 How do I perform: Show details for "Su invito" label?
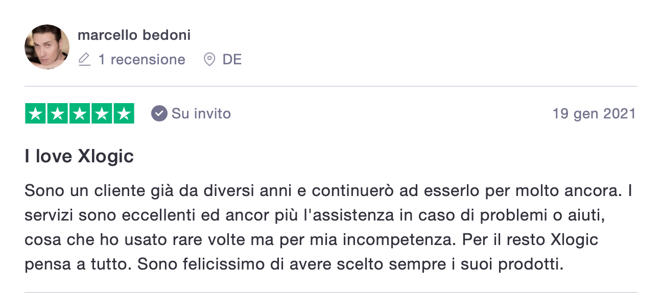pyautogui.click(x=201, y=113)
